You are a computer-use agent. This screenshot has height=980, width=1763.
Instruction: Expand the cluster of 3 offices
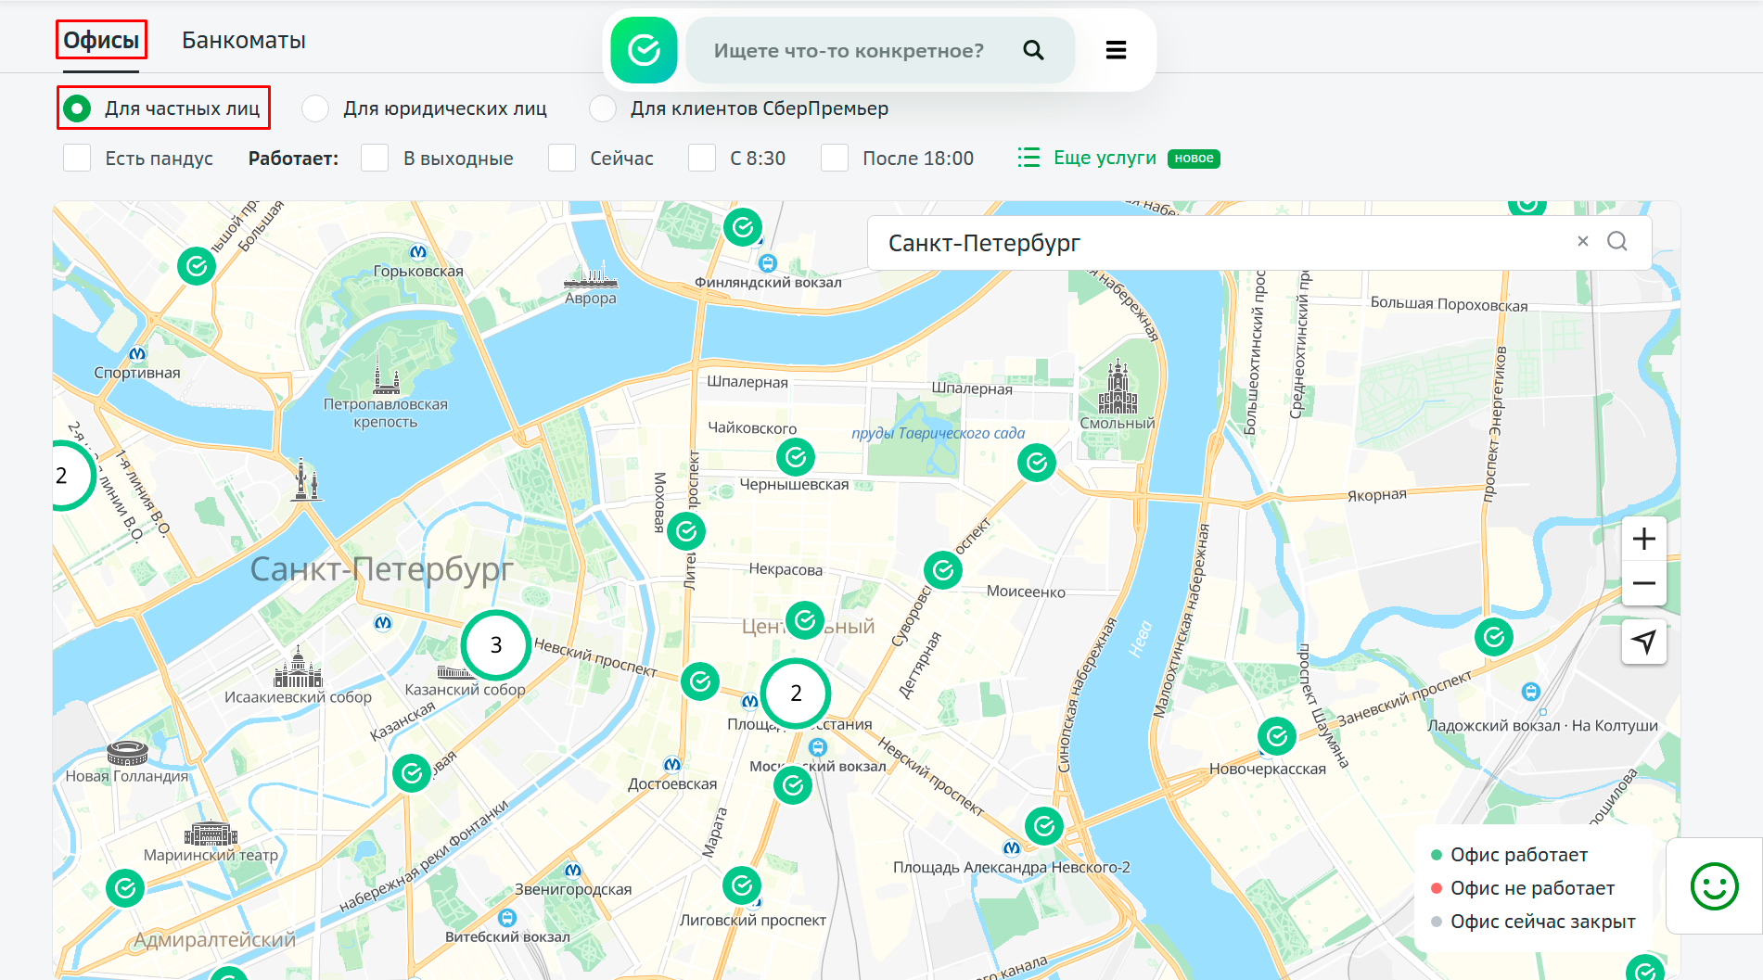pyautogui.click(x=495, y=644)
